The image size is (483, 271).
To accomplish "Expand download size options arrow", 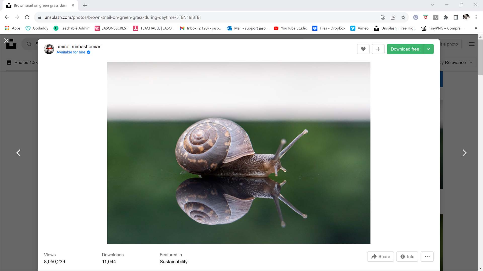I will 428,49.
